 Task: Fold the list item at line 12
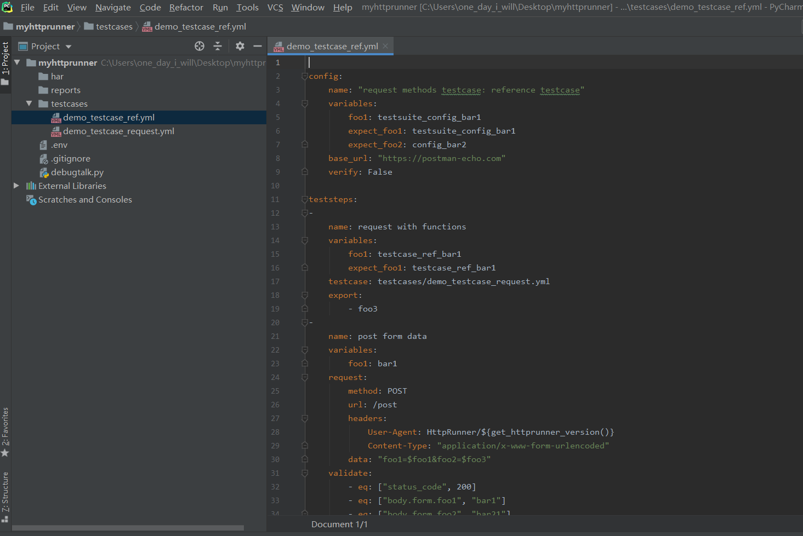[x=305, y=213]
